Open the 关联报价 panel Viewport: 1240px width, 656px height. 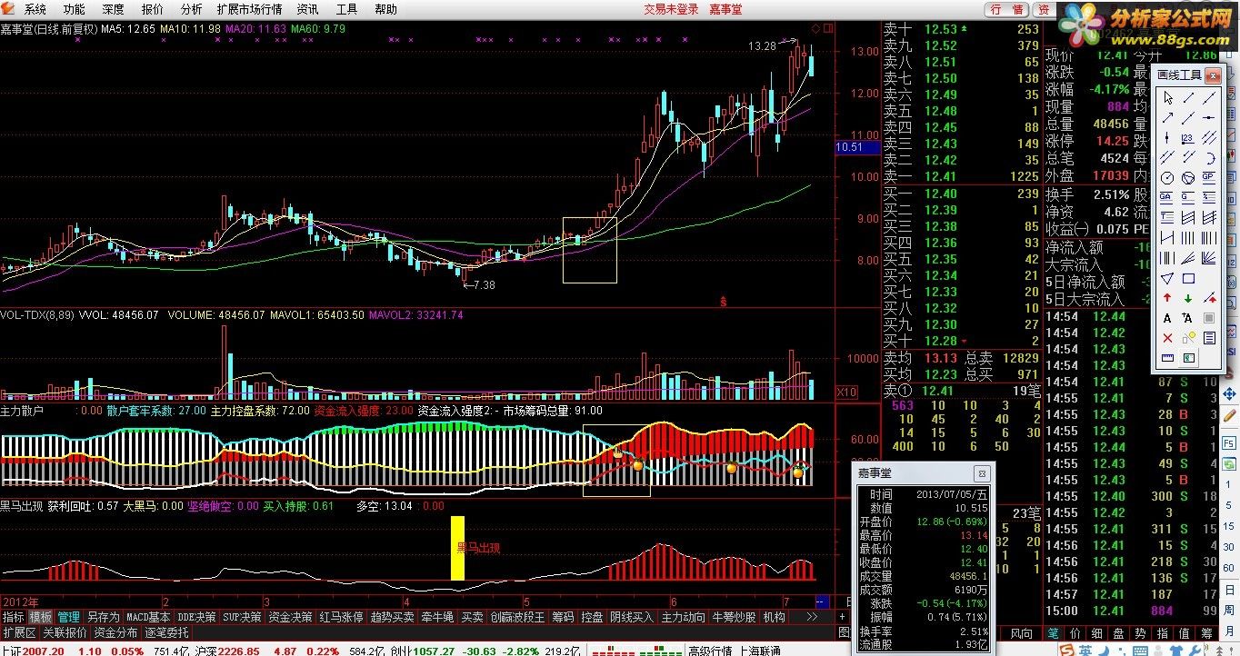point(65,632)
